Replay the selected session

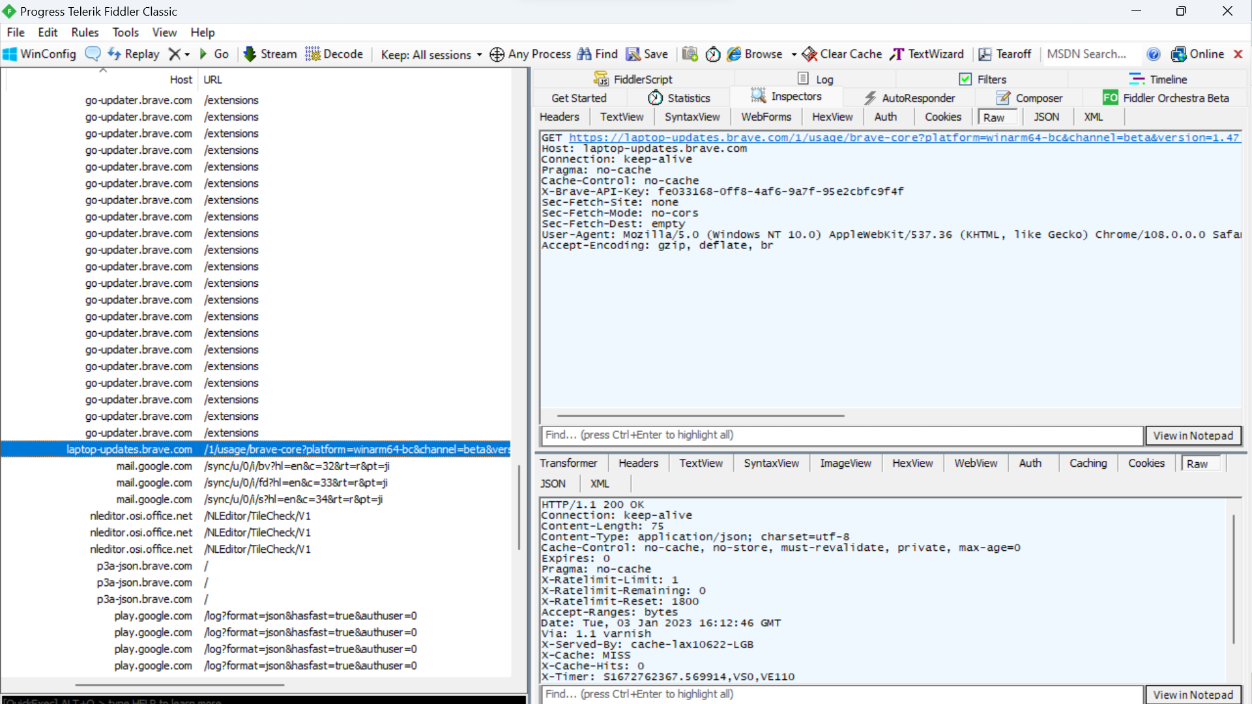(x=133, y=54)
